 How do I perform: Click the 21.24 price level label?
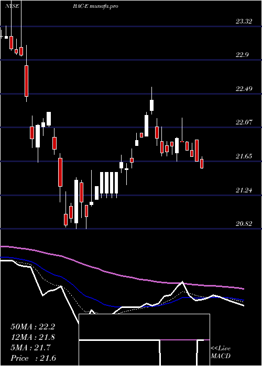pyautogui.click(x=244, y=190)
